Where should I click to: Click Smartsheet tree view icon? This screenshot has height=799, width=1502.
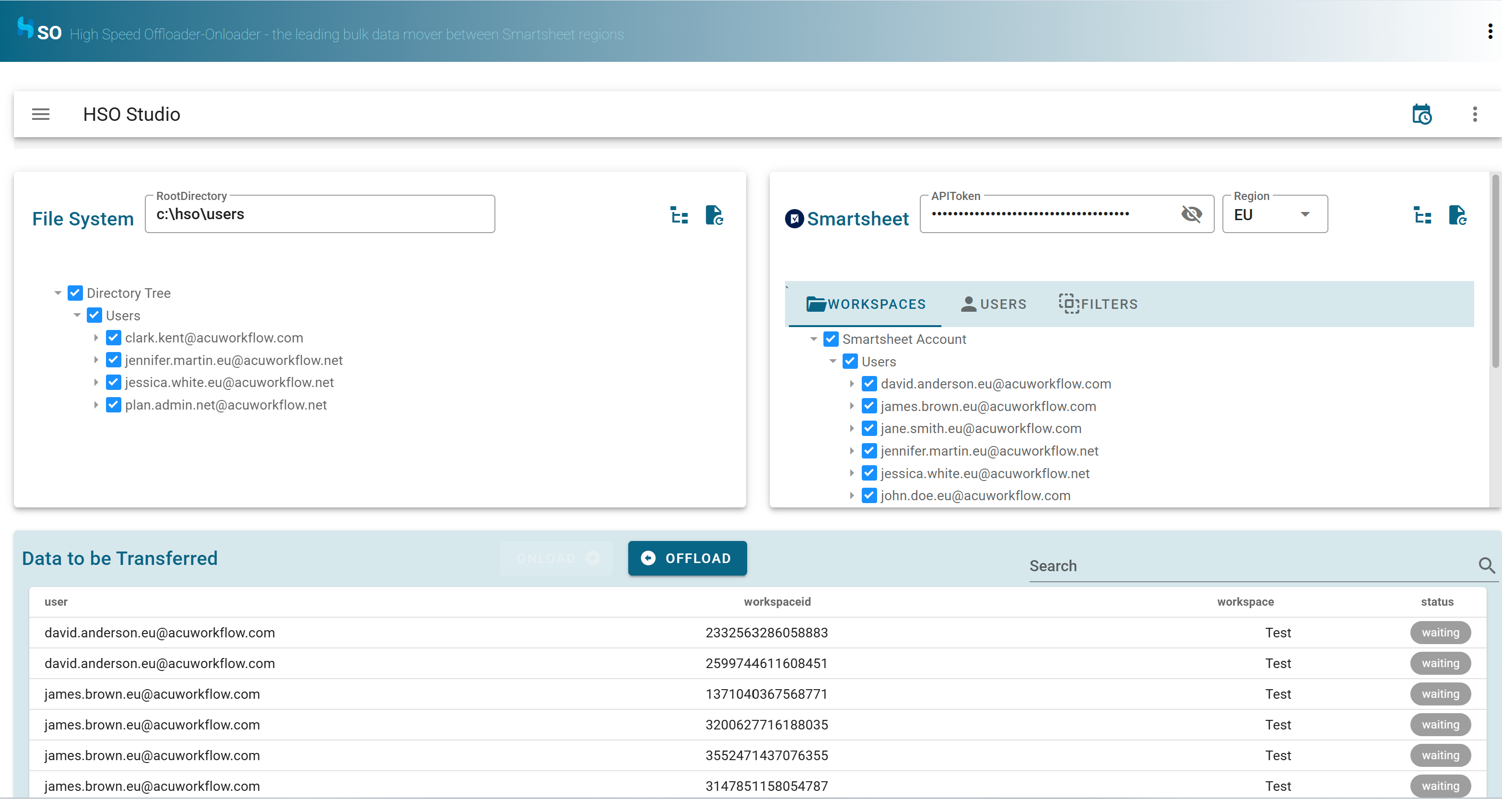[x=1422, y=215]
